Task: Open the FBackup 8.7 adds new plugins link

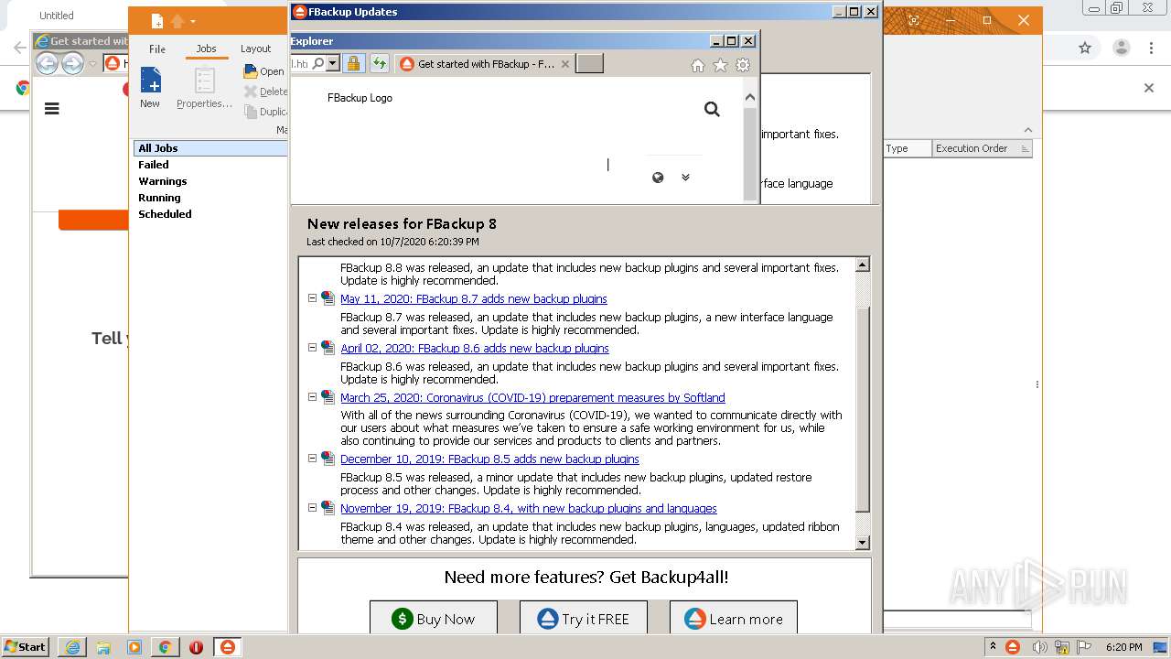Action: point(474,299)
